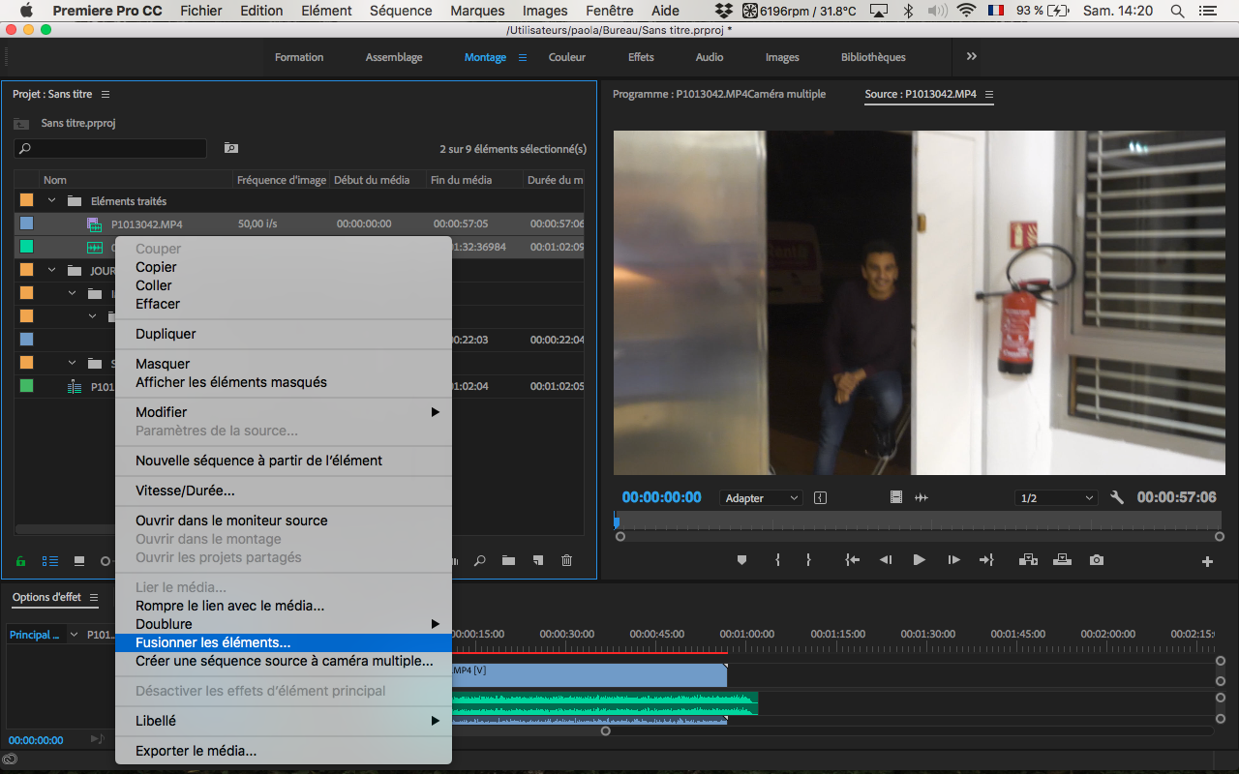Click Ouvrir dans le moniteur source
1239x774 pixels.
pyautogui.click(x=284, y=521)
